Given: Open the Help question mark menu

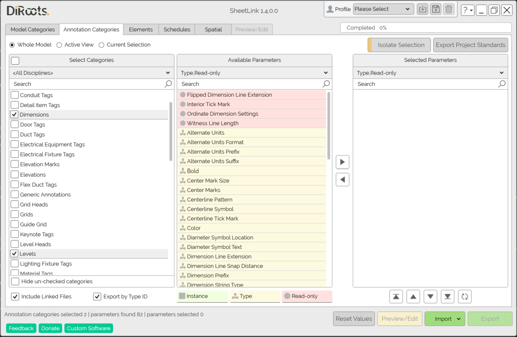Looking at the screenshot, I should point(467,10).
